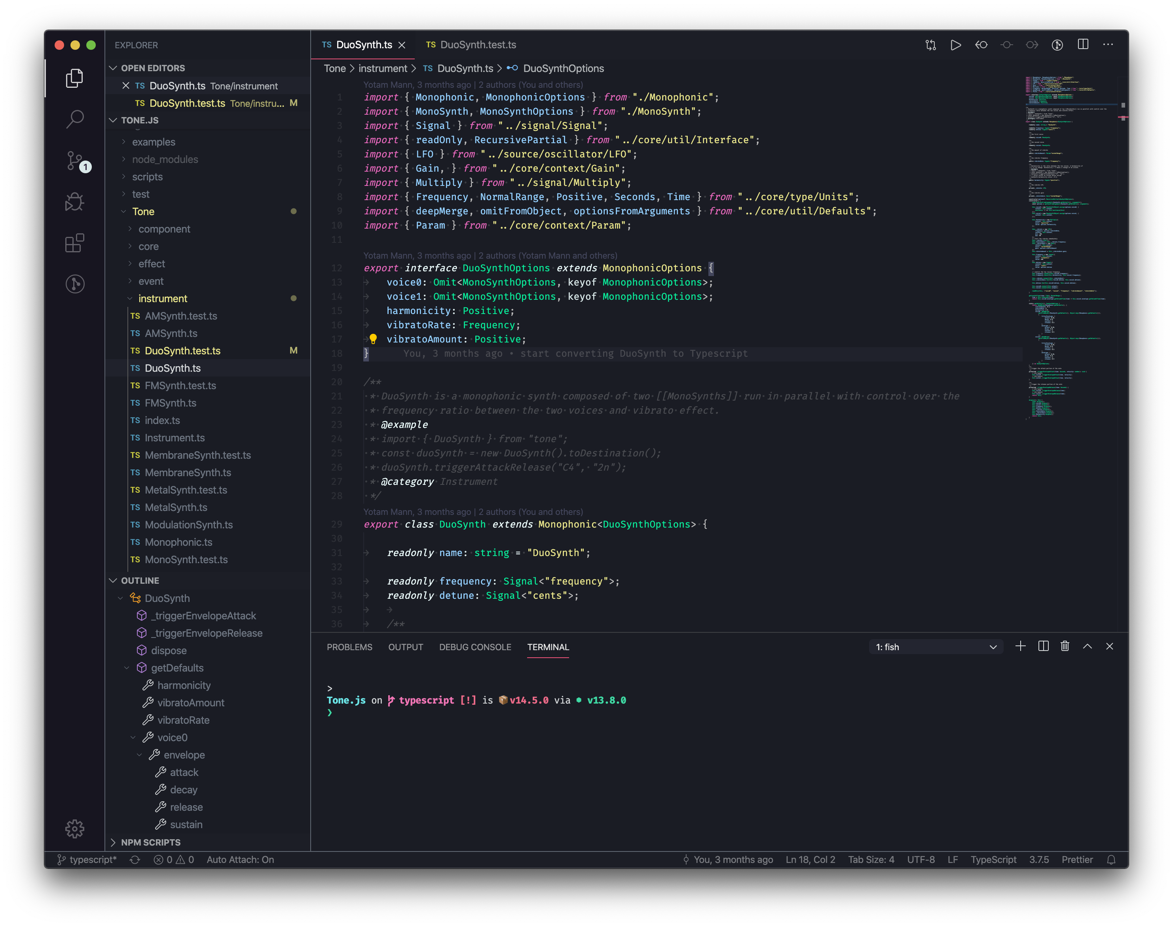Click the lightbulb quick-fix icon
The height and width of the screenshot is (927, 1173).
click(x=373, y=339)
